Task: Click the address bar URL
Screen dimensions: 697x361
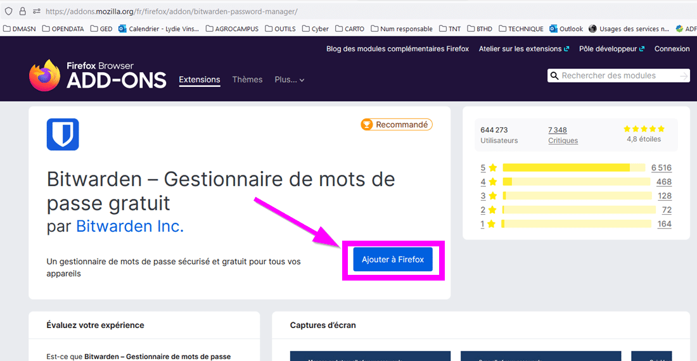Action: 172,11
